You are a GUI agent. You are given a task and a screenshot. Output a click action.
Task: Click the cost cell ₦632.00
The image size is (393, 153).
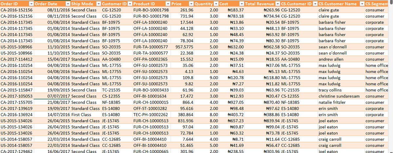point(232,47)
